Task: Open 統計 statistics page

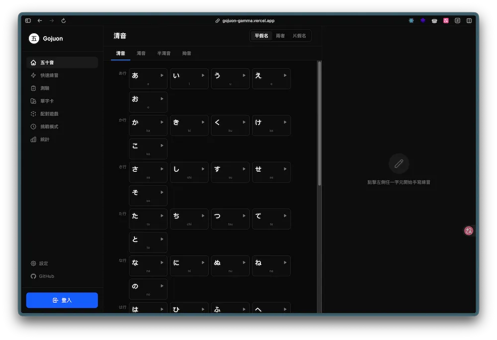Action: [x=45, y=139]
